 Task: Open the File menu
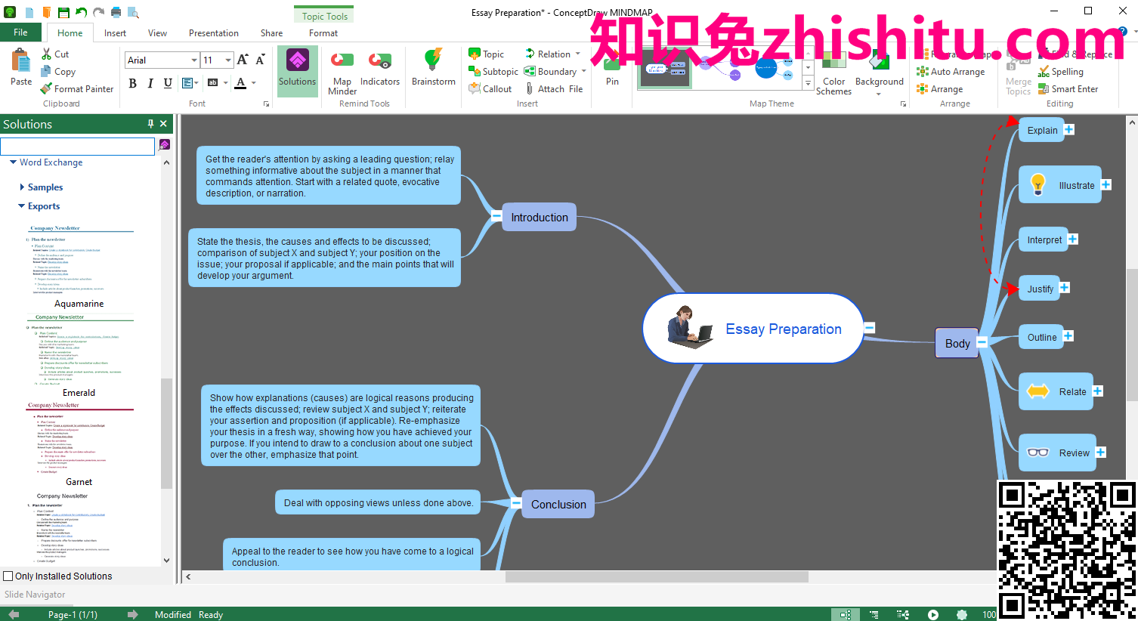point(21,32)
